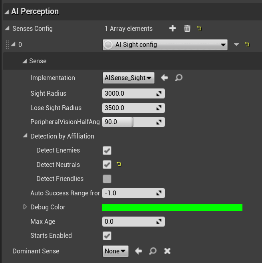Browse to AISense_Sight in Content Browser

[x=179, y=78]
